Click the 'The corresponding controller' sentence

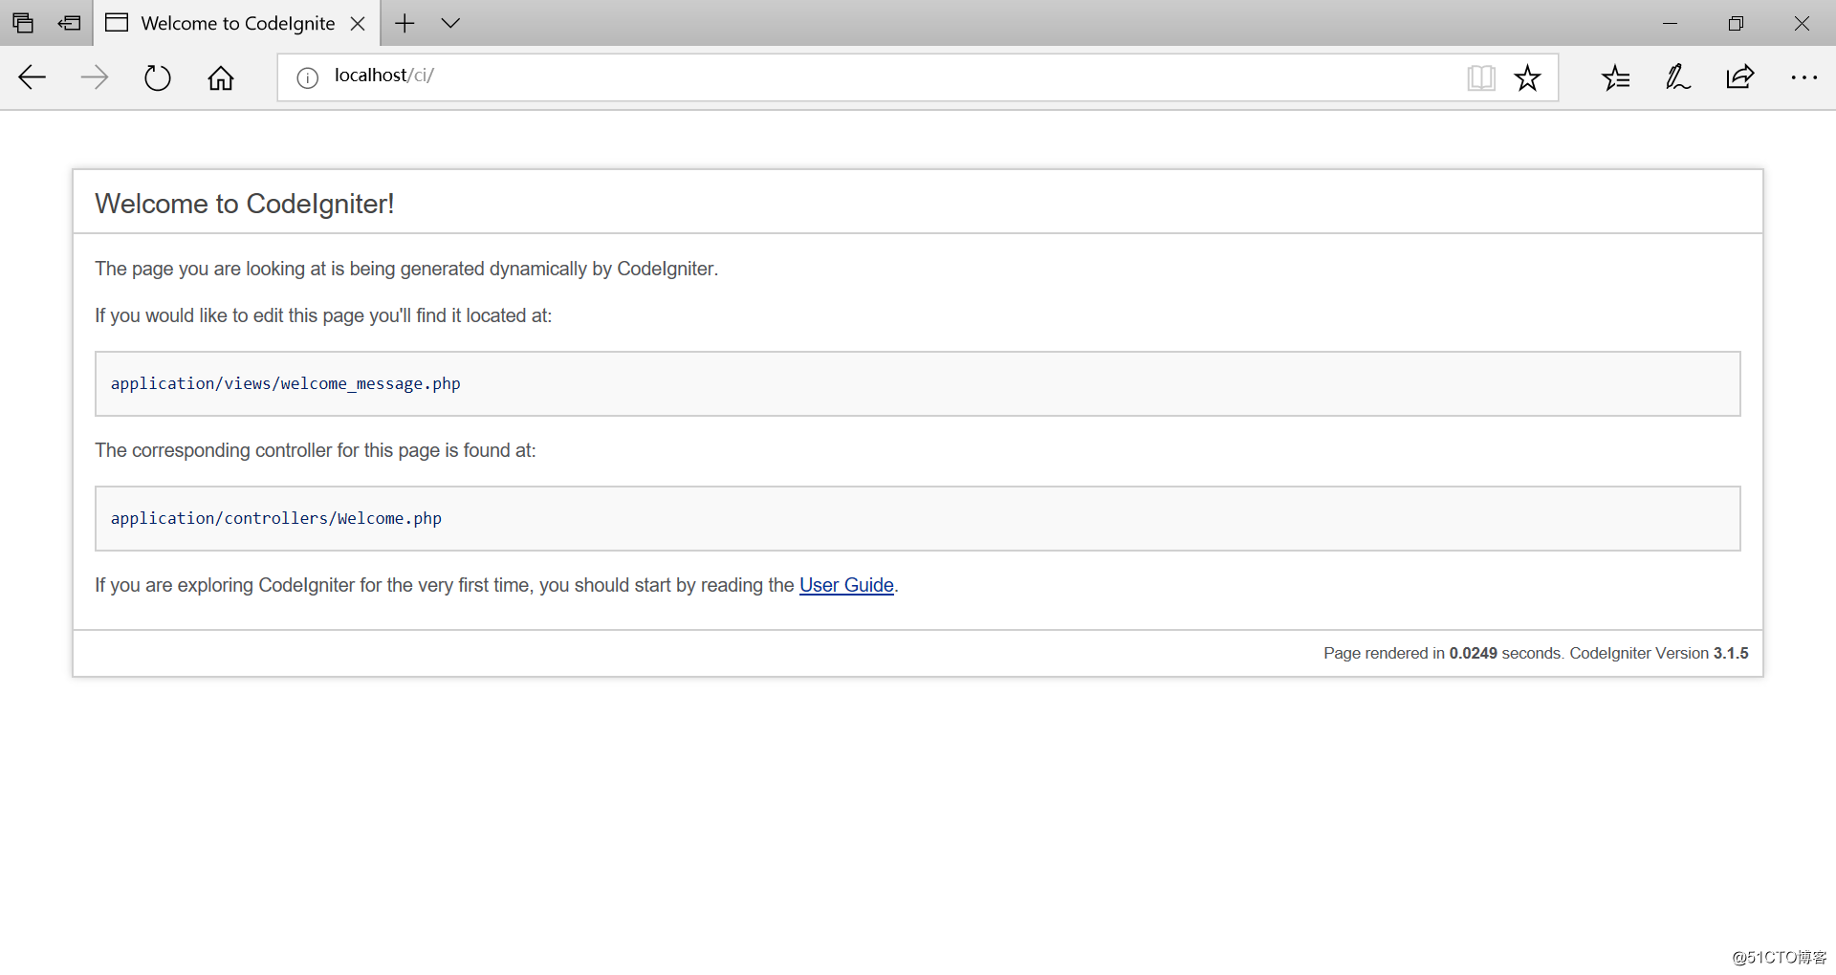(x=316, y=450)
